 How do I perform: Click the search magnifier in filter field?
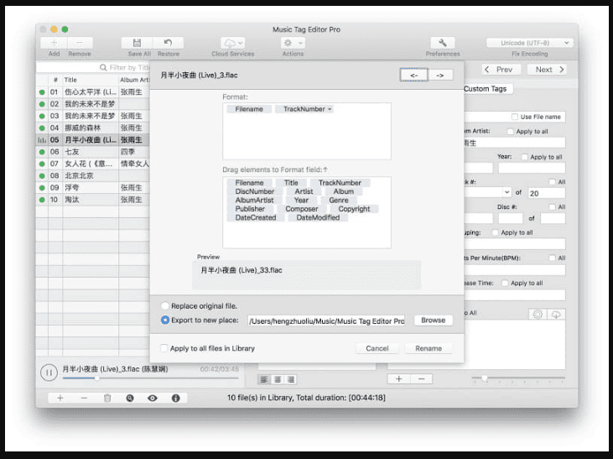click(103, 67)
